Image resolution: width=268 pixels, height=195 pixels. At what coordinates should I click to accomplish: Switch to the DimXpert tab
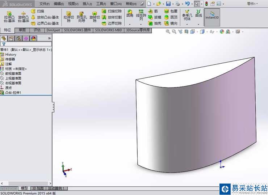(x=53, y=30)
